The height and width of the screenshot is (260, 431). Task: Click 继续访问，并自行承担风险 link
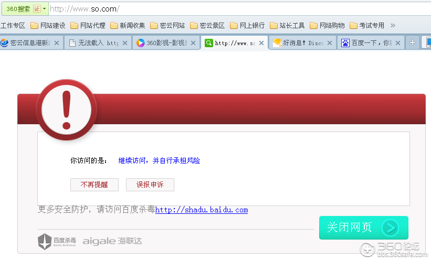pos(159,160)
